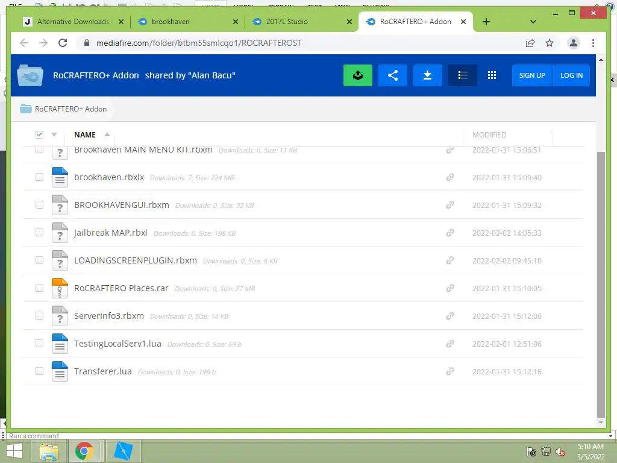Copy link icon for brookhaven.rbxlx
Viewport: 617px width, 463px height.
(x=449, y=177)
